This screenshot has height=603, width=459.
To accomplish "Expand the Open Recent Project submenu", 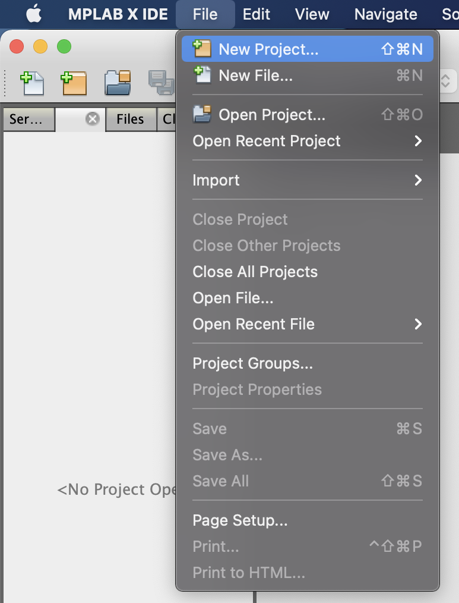I will 418,141.
